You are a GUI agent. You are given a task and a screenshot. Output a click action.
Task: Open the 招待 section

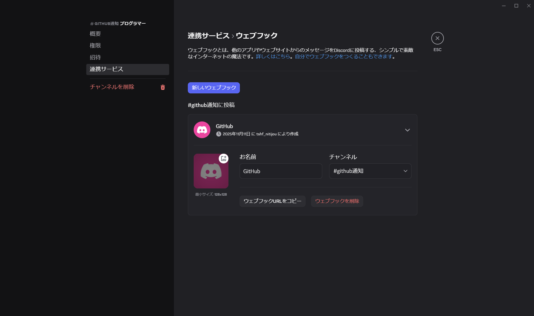pos(95,57)
